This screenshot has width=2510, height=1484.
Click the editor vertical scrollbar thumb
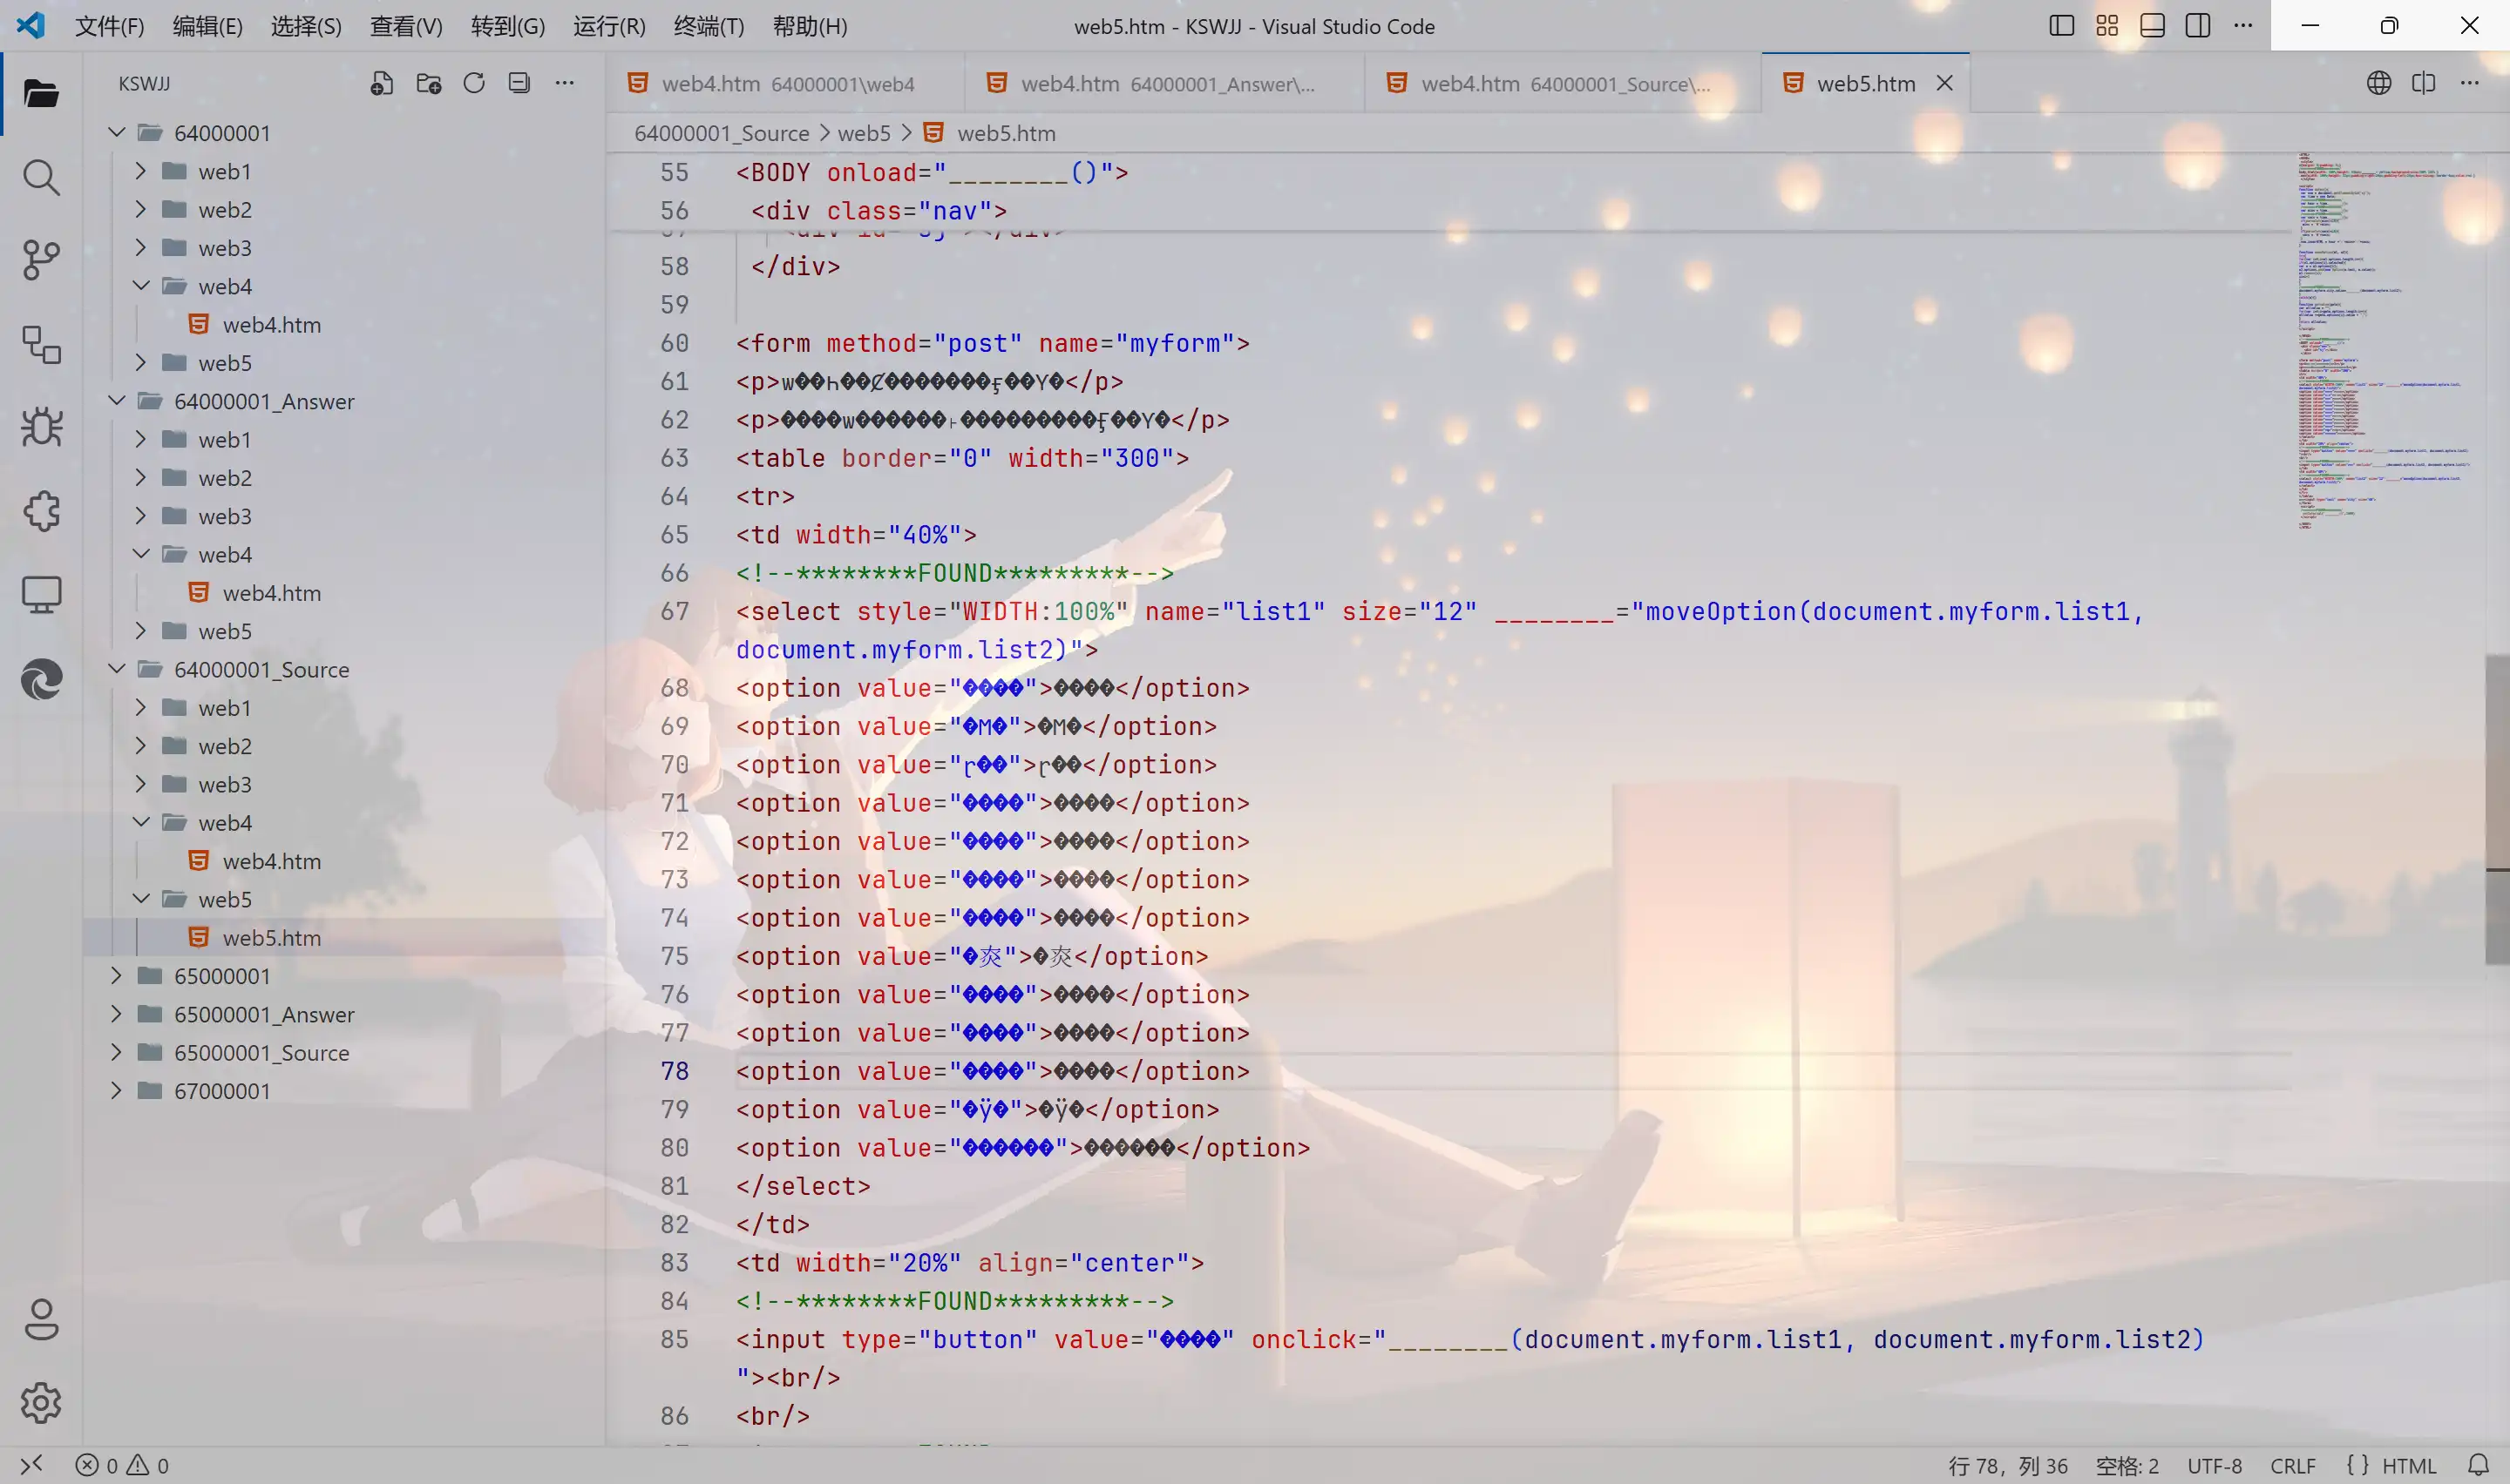[x=2497, y=809]
